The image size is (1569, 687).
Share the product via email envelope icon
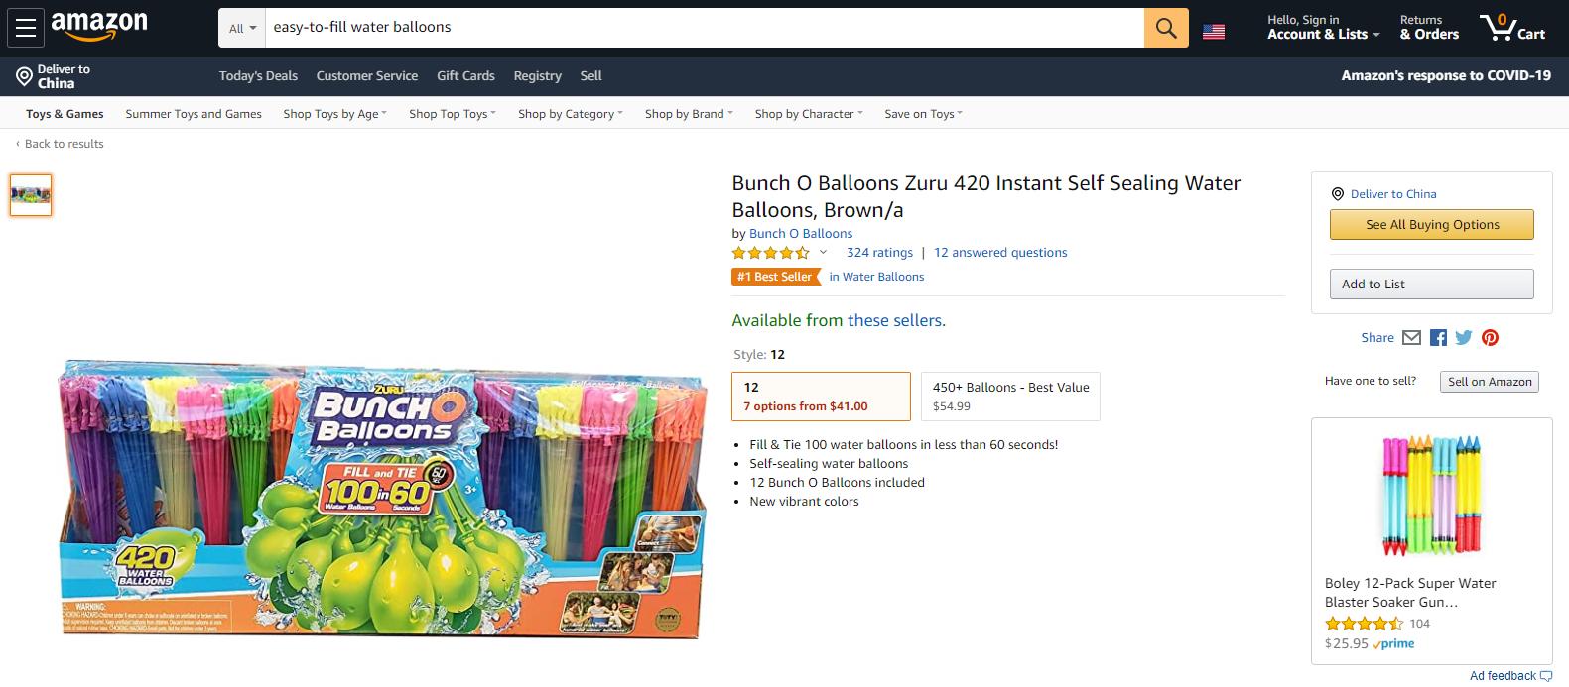click(x=1411, y=337)
